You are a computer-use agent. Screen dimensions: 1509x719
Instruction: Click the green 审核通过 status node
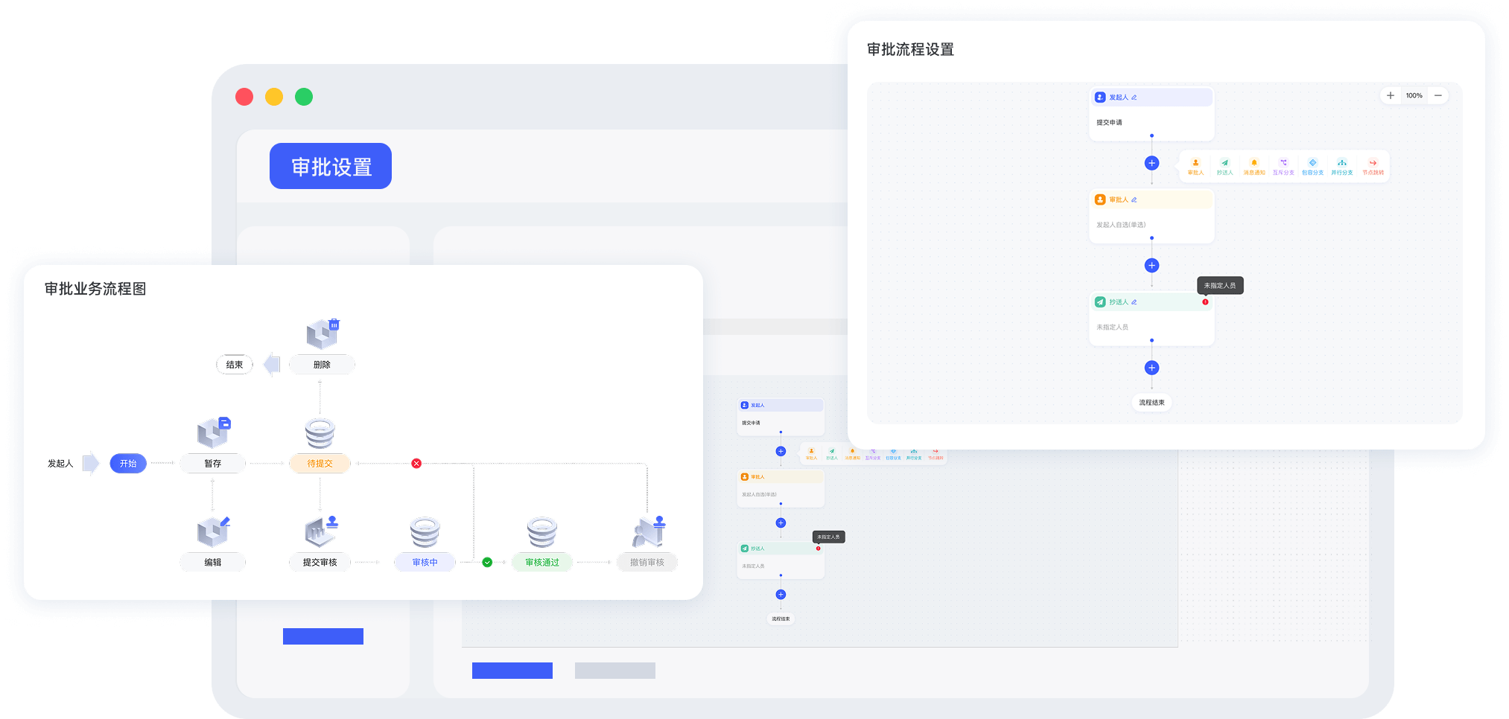click(x=541, y=563)
